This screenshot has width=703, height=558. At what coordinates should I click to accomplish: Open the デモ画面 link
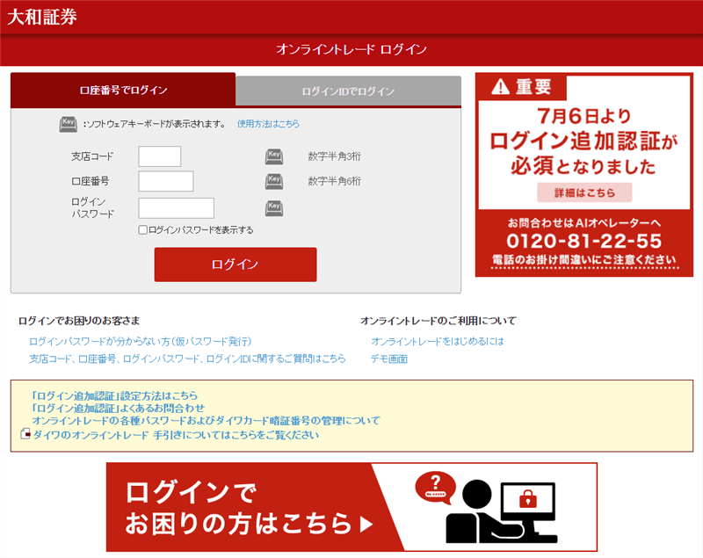coord(389,359)
